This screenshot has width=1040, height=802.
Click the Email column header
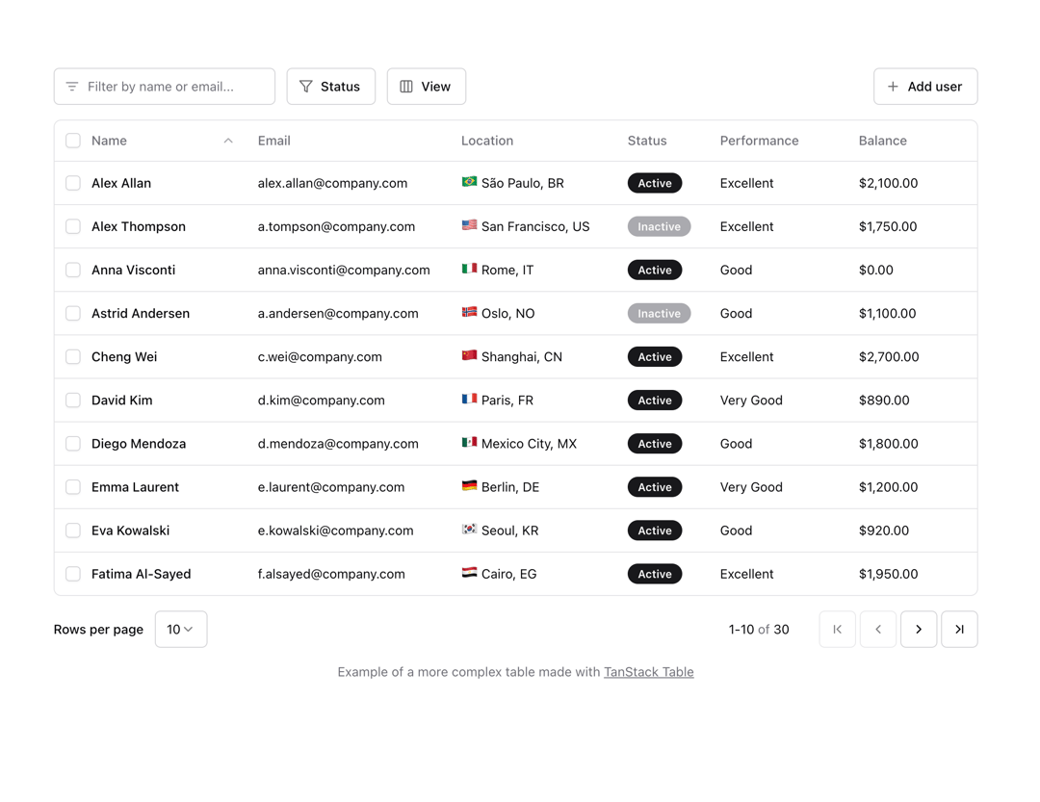point(273,141)
